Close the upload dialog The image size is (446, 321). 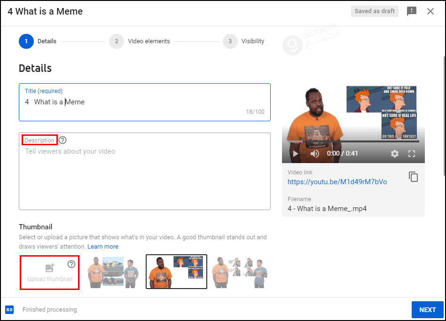tap(430, 11)
